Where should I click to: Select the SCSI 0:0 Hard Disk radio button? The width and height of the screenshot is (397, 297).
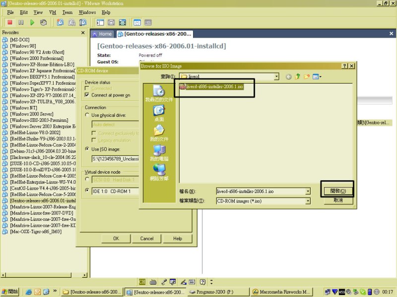coord(87,179)
